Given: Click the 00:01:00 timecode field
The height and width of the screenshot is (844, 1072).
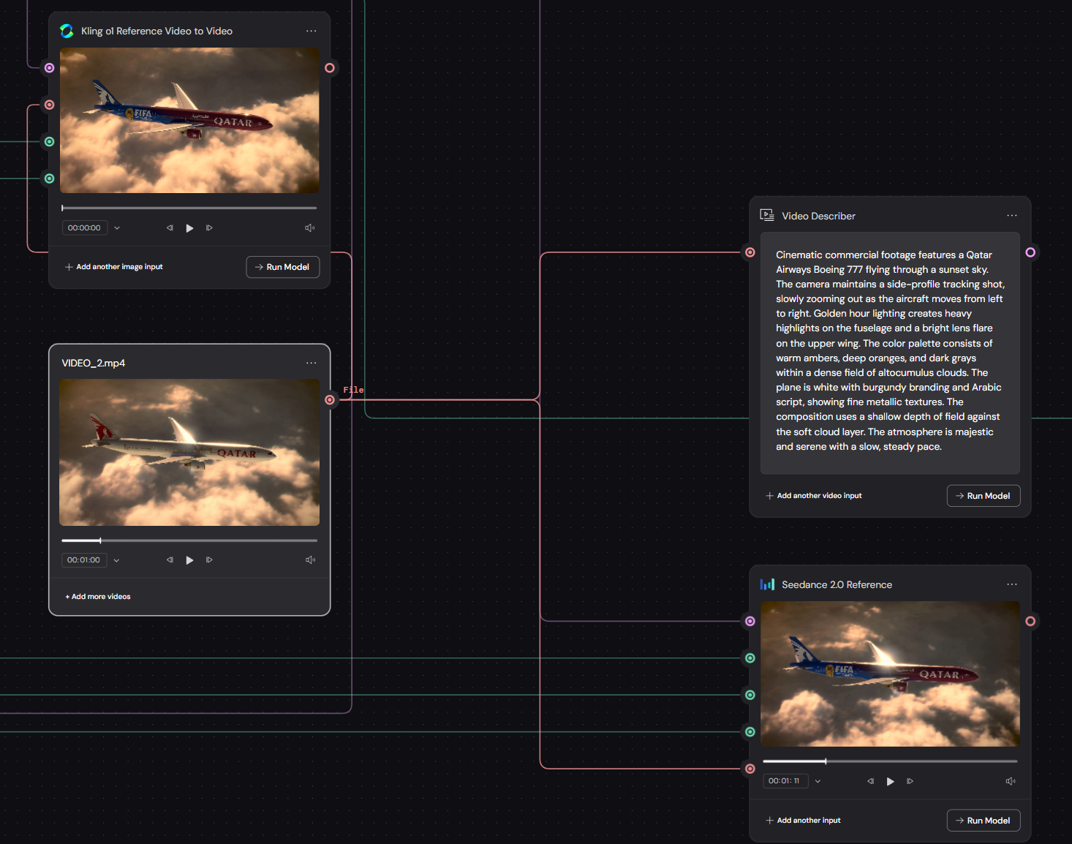Looking at the screenshot, I should (x=84, y=560).
